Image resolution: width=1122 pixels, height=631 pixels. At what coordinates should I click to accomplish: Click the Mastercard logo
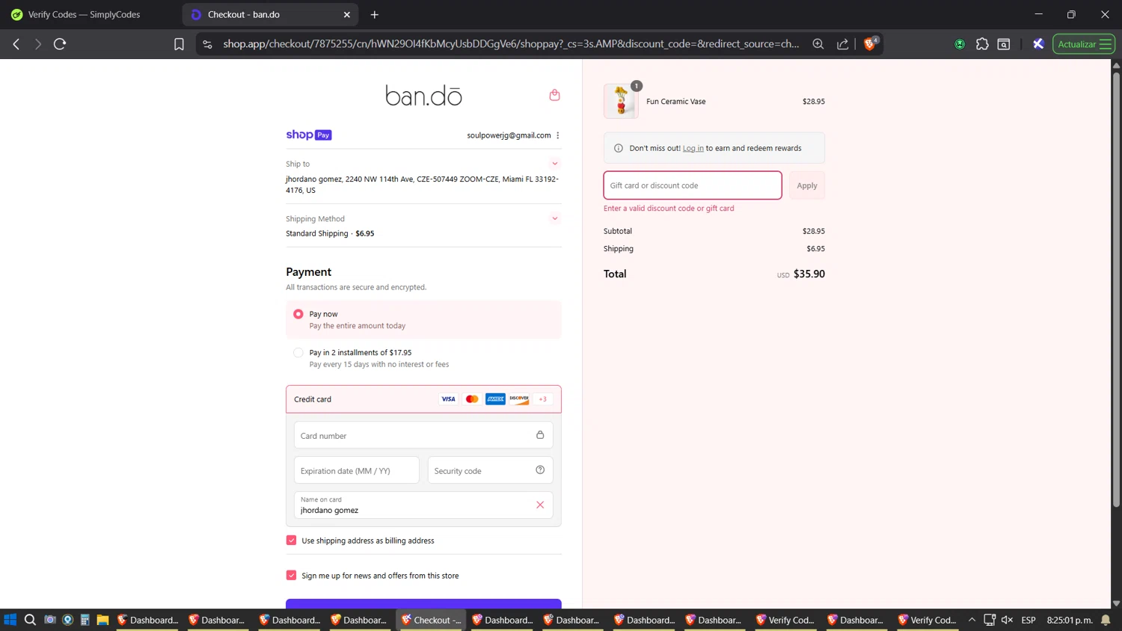point(472,399)
